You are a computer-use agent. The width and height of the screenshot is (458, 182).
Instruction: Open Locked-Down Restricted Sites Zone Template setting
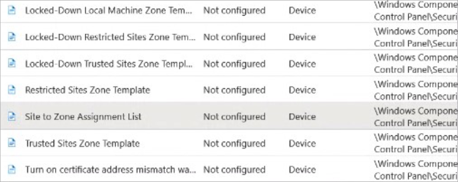110,37
